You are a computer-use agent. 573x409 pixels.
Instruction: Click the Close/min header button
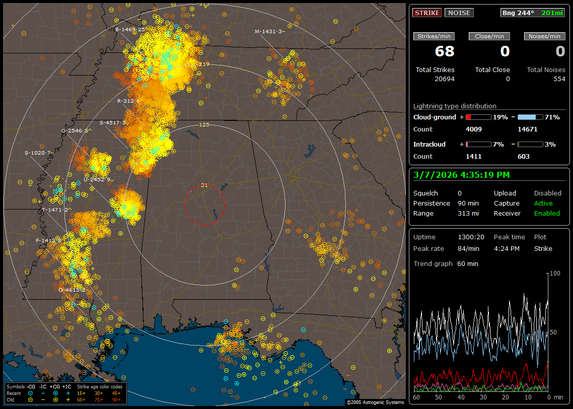[x=489, y=36]
